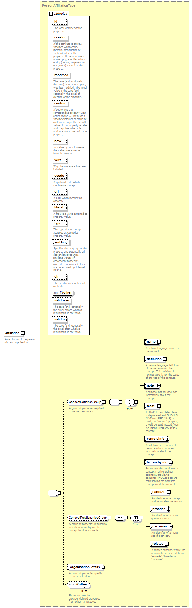Click the attributes tab label
The height and width of the screenshot is (608, 192).
point(60,14)
